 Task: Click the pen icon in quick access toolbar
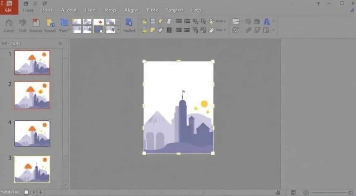click(35, 4)
